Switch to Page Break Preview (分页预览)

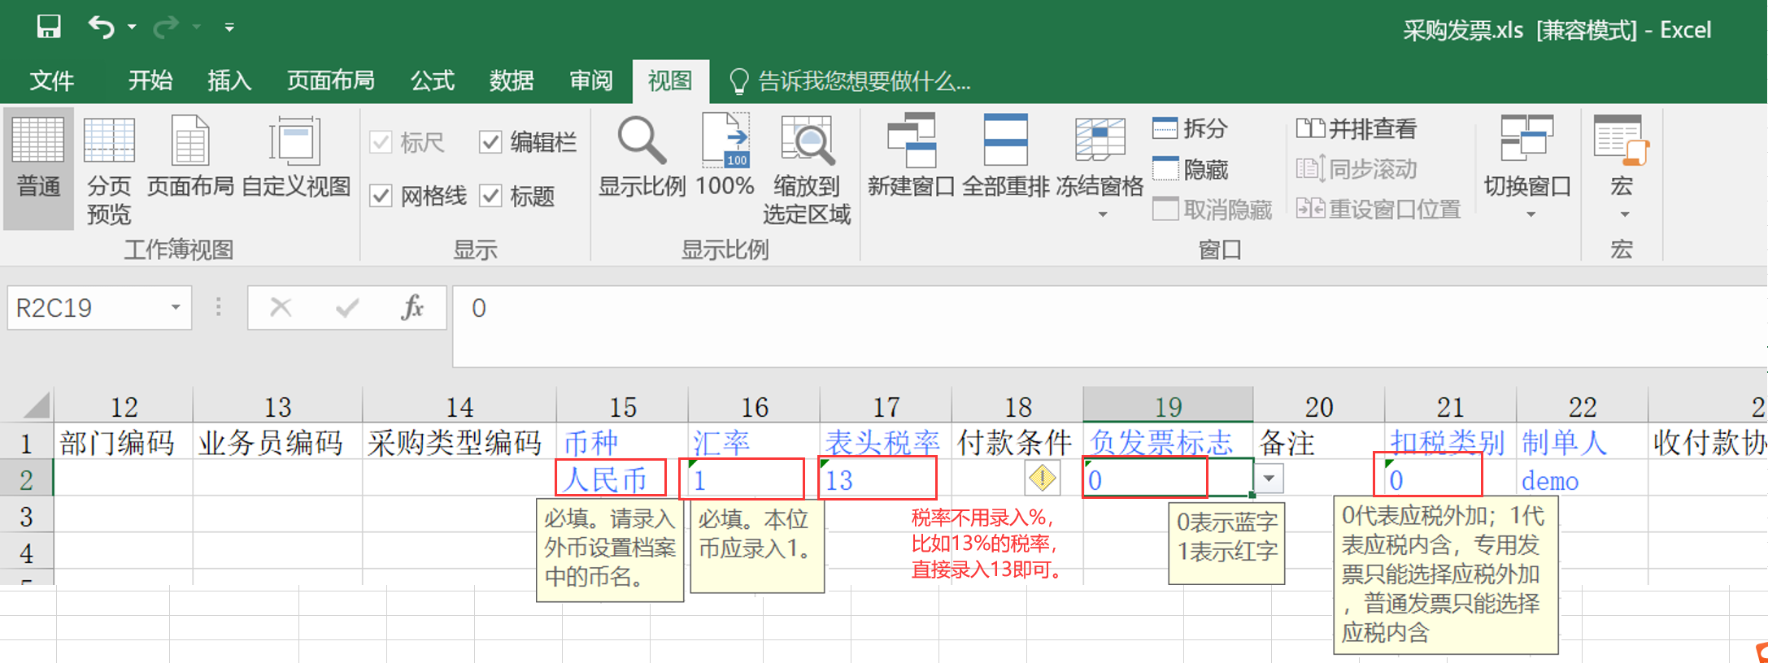(x=109, y=170)
